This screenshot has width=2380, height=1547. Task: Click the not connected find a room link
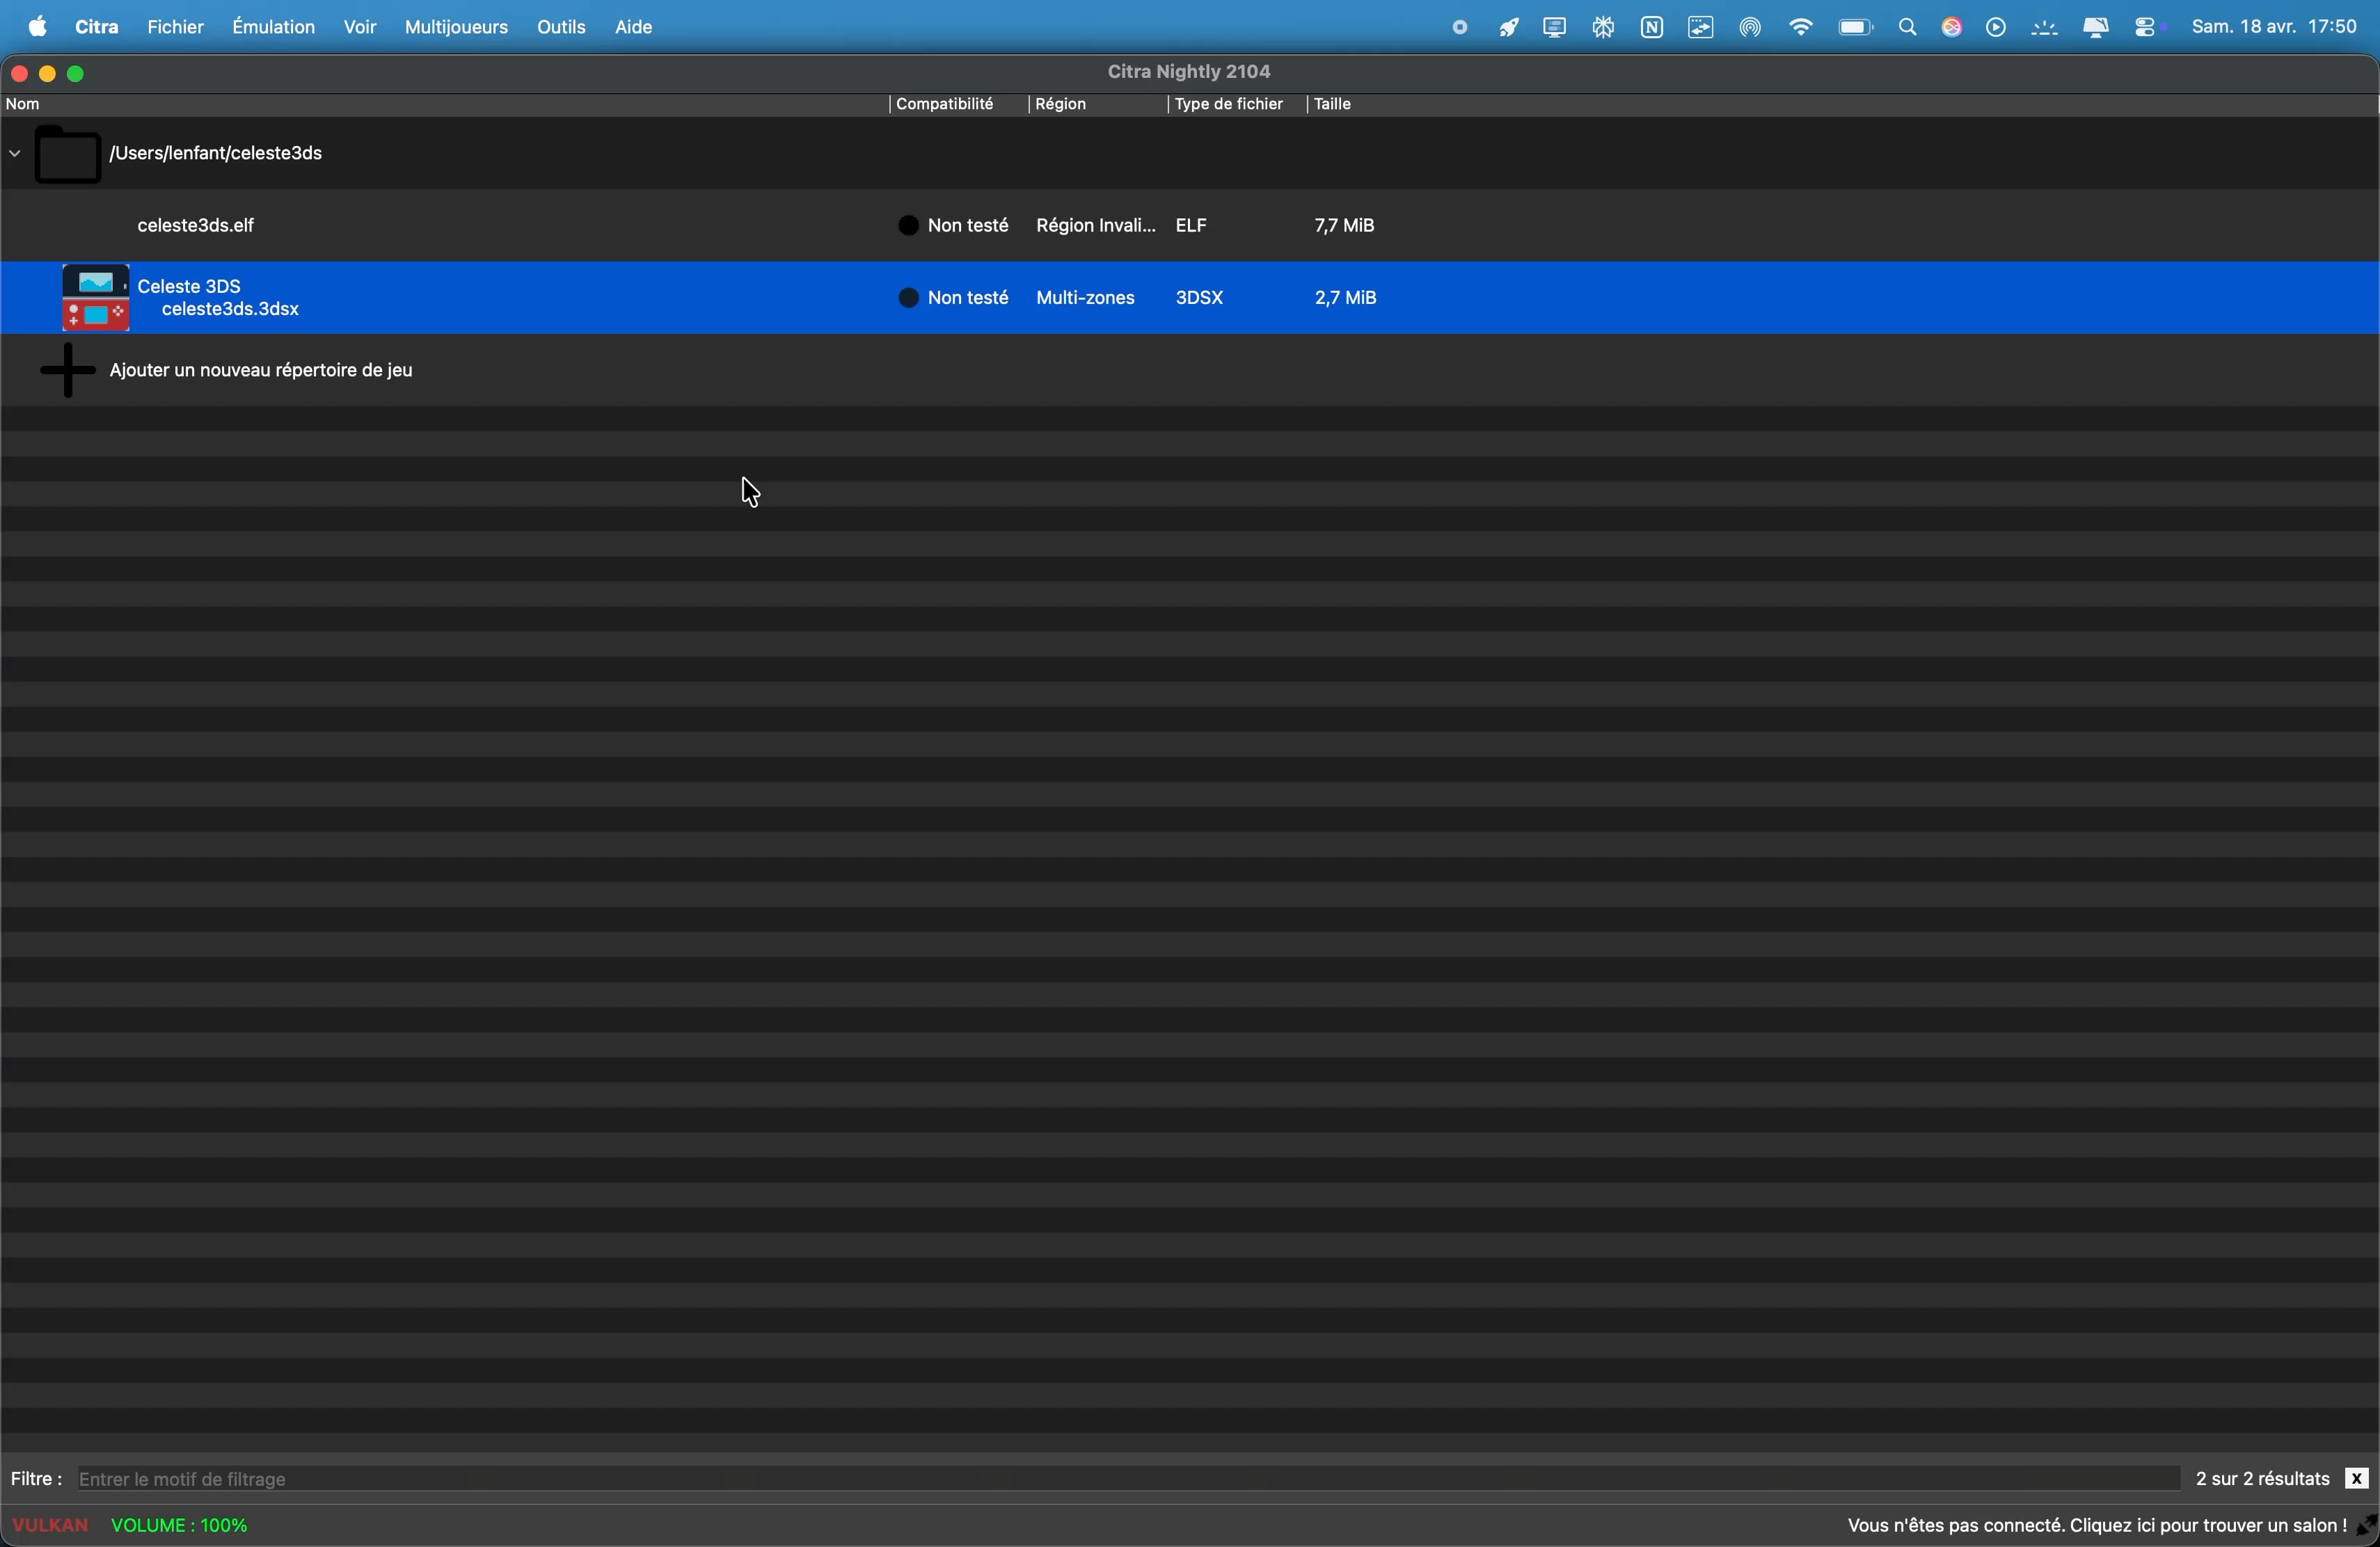2096,1525
